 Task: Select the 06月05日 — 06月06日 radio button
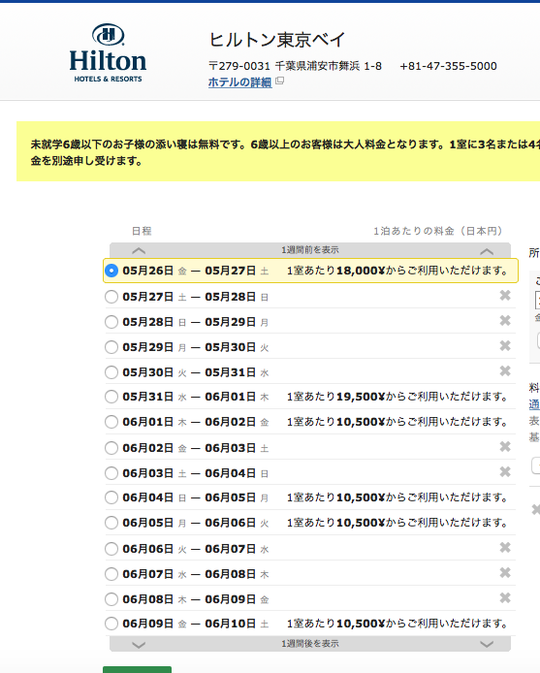click(111, 523)
